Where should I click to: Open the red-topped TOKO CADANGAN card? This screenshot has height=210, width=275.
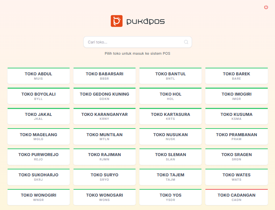click(x=237, y=197)
